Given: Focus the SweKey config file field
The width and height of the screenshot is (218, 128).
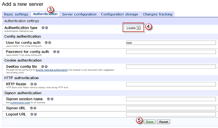Looking at the screenshot, I should (x=171, y=67).
